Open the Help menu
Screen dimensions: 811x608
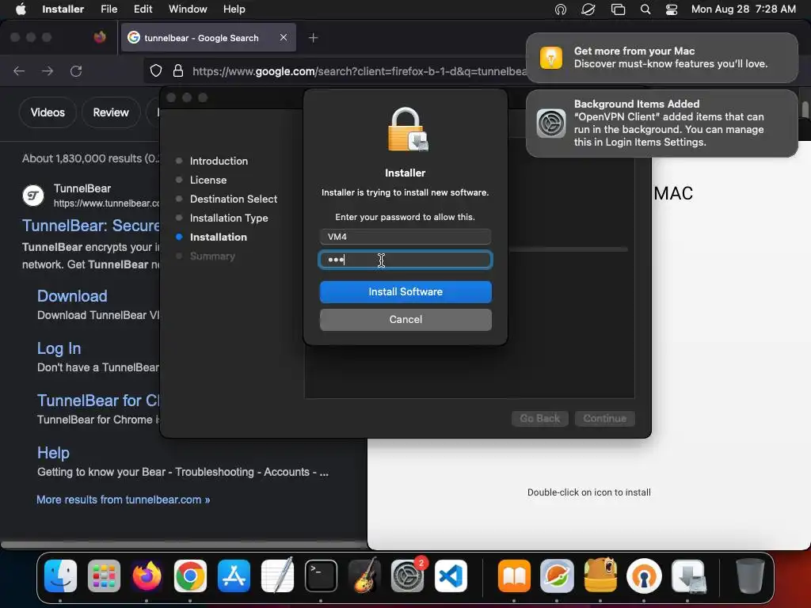click(234, 9)
